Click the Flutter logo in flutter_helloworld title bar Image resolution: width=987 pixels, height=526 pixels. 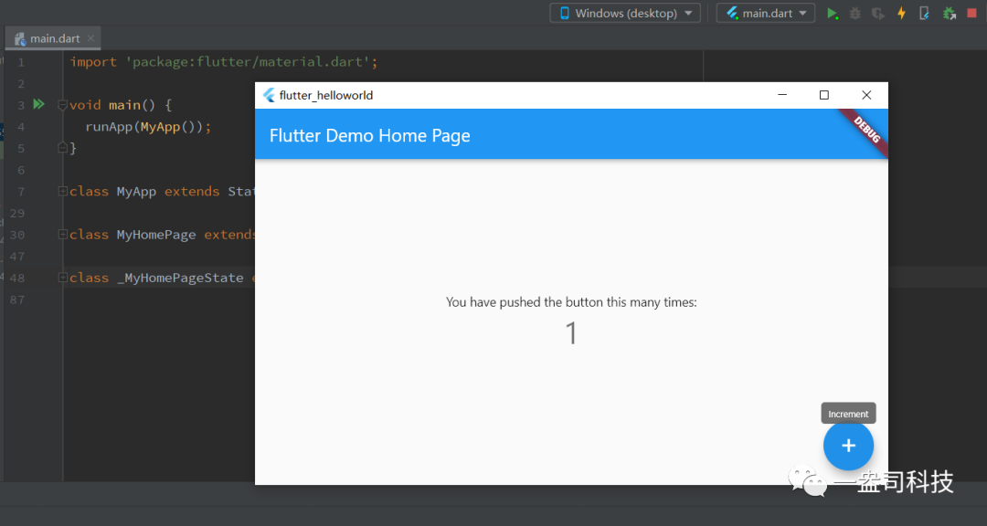tap(269, 95)
